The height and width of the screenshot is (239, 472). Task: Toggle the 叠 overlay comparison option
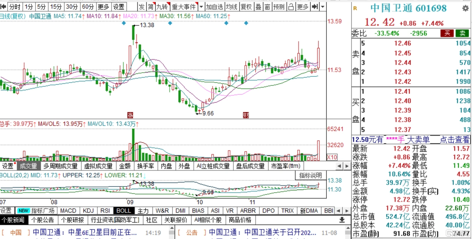pos(258,7)
